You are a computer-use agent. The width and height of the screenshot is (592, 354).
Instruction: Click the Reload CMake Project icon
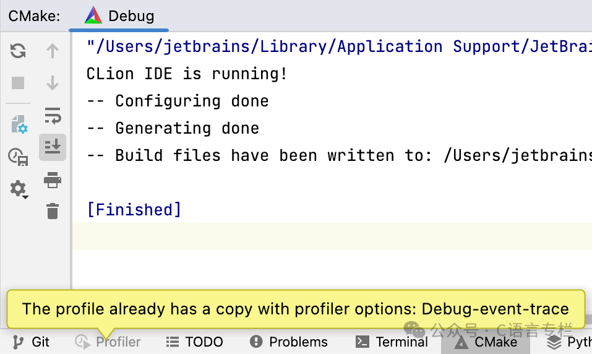tap(18, 51)
